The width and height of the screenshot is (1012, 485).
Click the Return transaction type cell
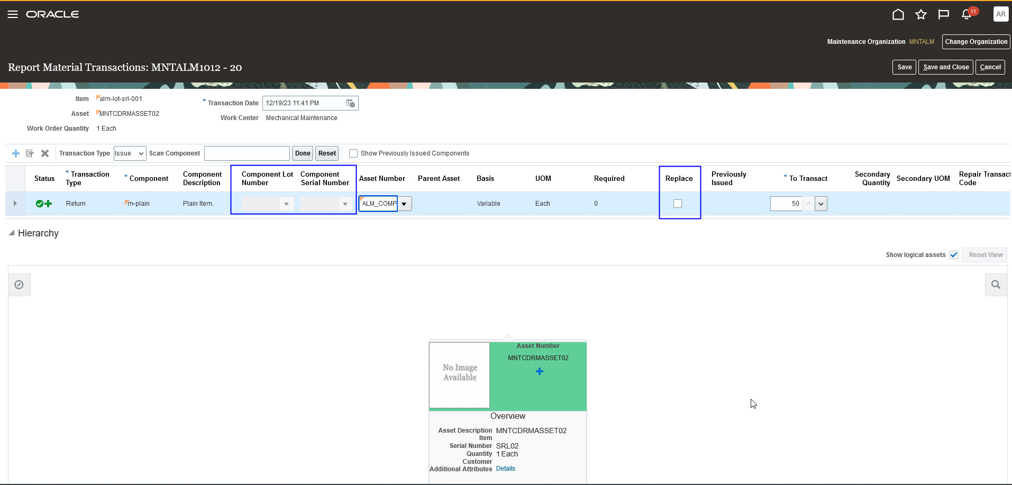[x=76, y=204]
